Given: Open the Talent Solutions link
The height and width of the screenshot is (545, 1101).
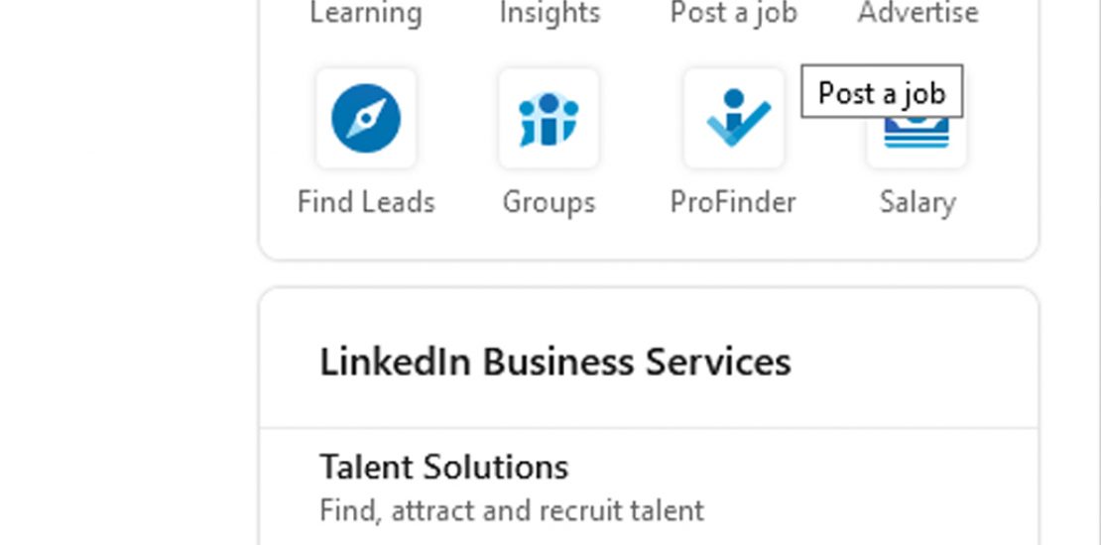Looking at the screenshot, I should click(x=443, y=467).
